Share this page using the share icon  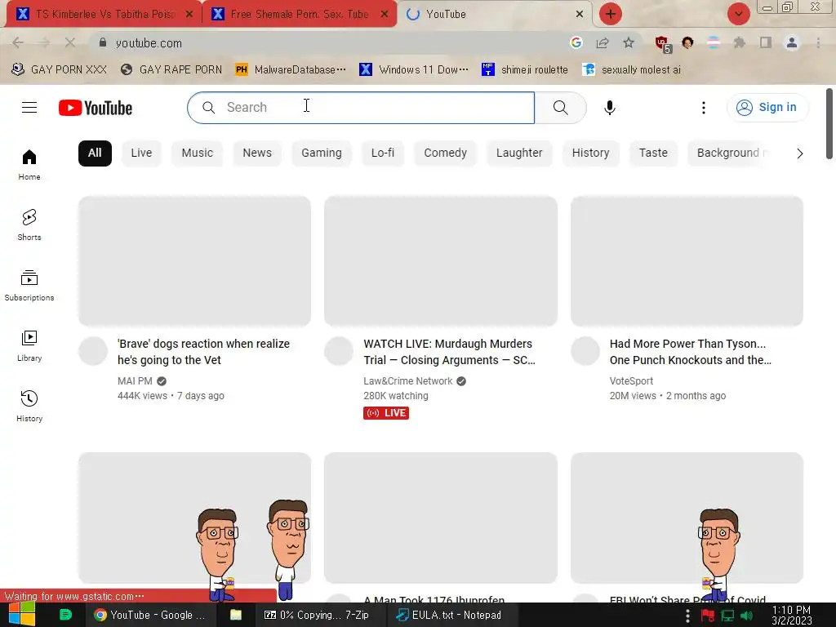tap(603, 42)
